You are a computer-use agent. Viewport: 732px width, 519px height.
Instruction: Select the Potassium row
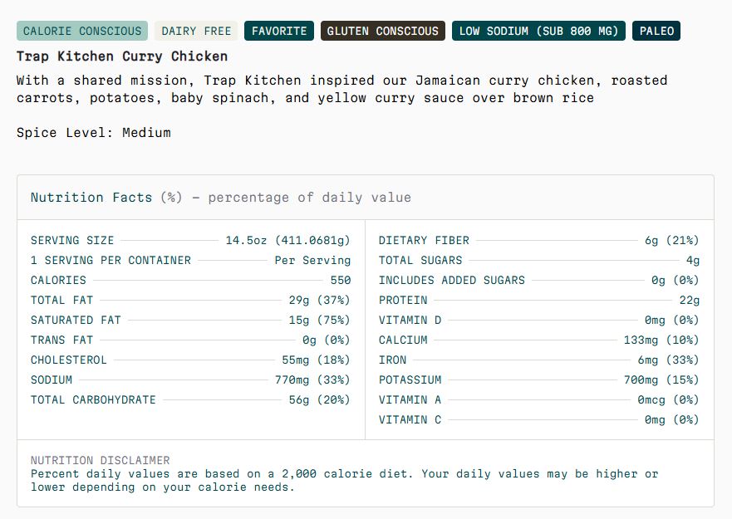539,380
